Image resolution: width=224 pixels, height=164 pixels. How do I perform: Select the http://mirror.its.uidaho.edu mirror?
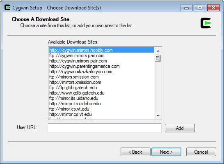102,104
